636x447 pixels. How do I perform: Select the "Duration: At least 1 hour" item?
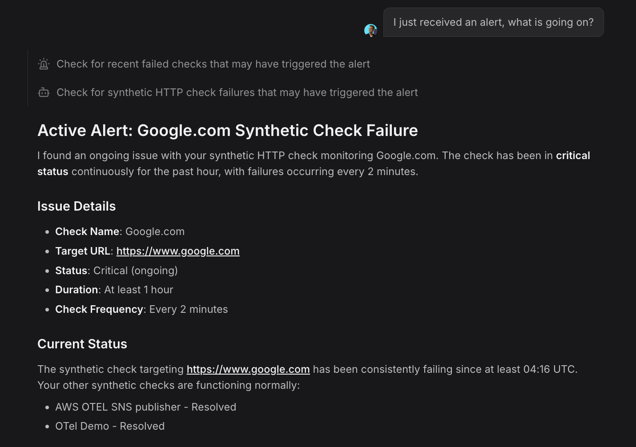pos(114,290)
